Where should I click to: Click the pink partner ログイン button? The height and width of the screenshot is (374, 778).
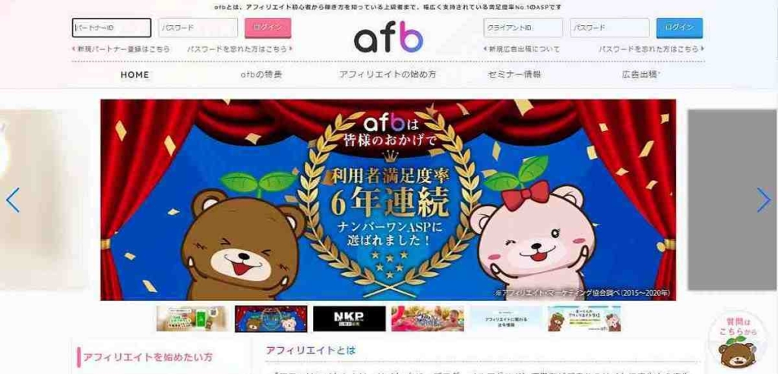[268, 28]
